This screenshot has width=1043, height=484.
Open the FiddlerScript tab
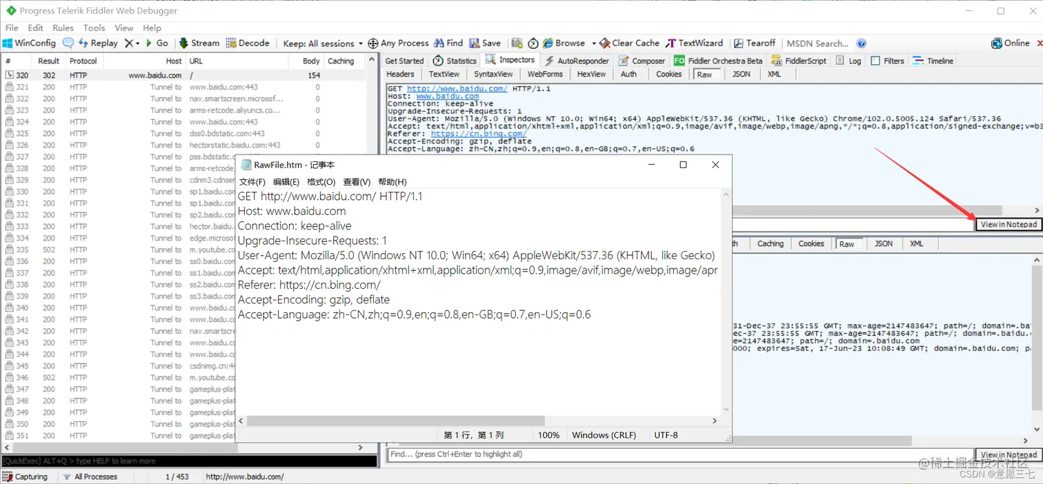pyautogui.click(x=799, y=61)
